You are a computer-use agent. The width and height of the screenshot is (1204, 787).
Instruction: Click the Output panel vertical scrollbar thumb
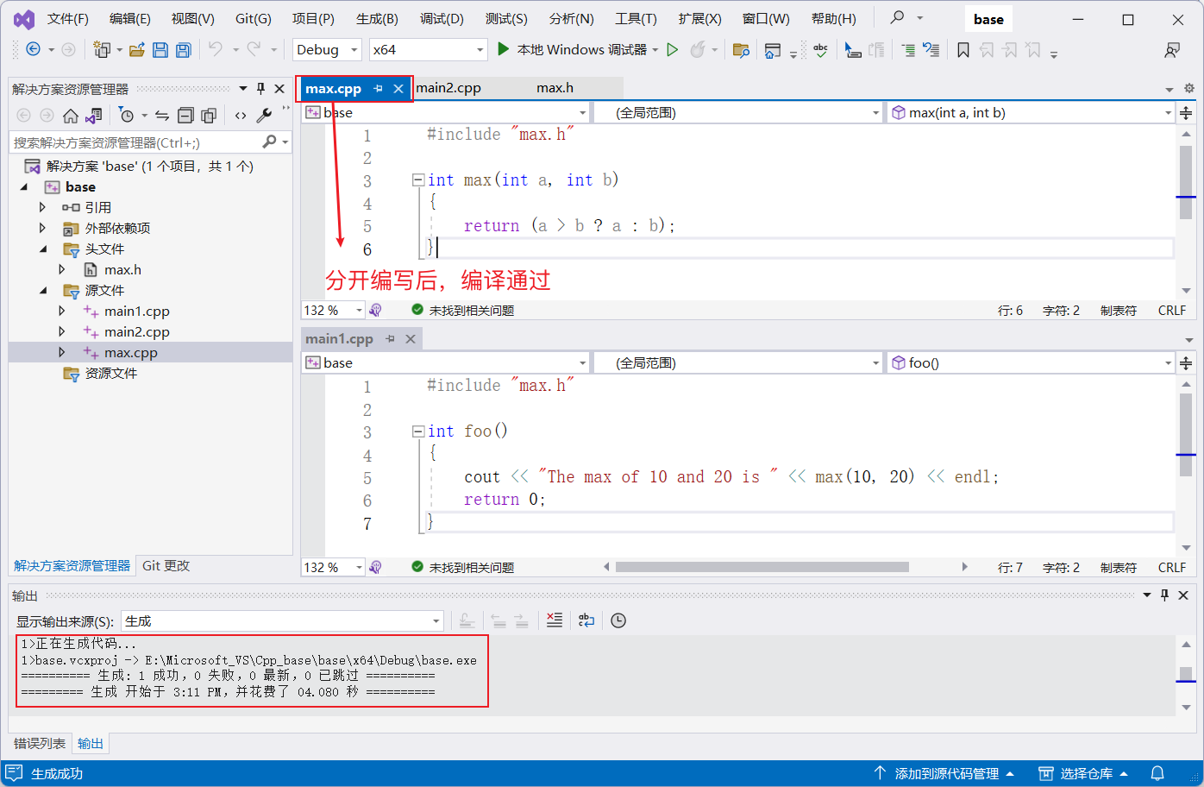[1186, 674]
